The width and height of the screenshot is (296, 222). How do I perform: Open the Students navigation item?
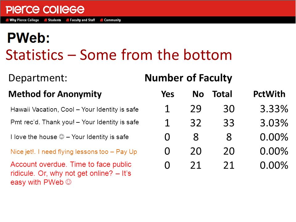click(54, 20)
